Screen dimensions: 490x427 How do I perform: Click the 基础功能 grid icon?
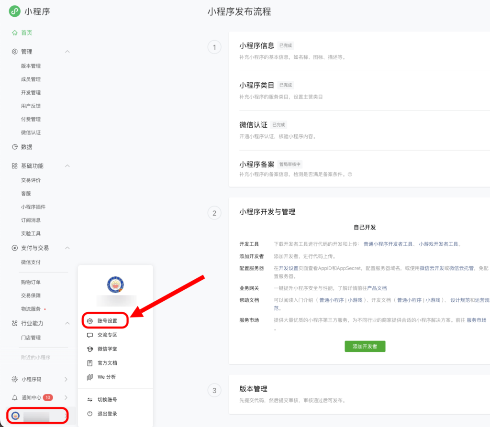pyautogui.click(x=14, y=165)
